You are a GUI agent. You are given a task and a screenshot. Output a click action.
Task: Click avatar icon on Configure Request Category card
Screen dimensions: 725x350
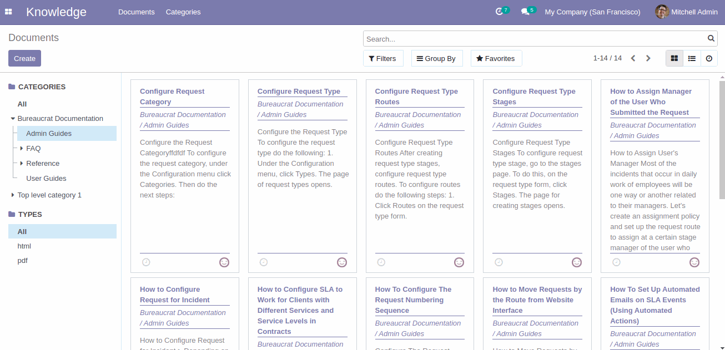coord(224,262)
